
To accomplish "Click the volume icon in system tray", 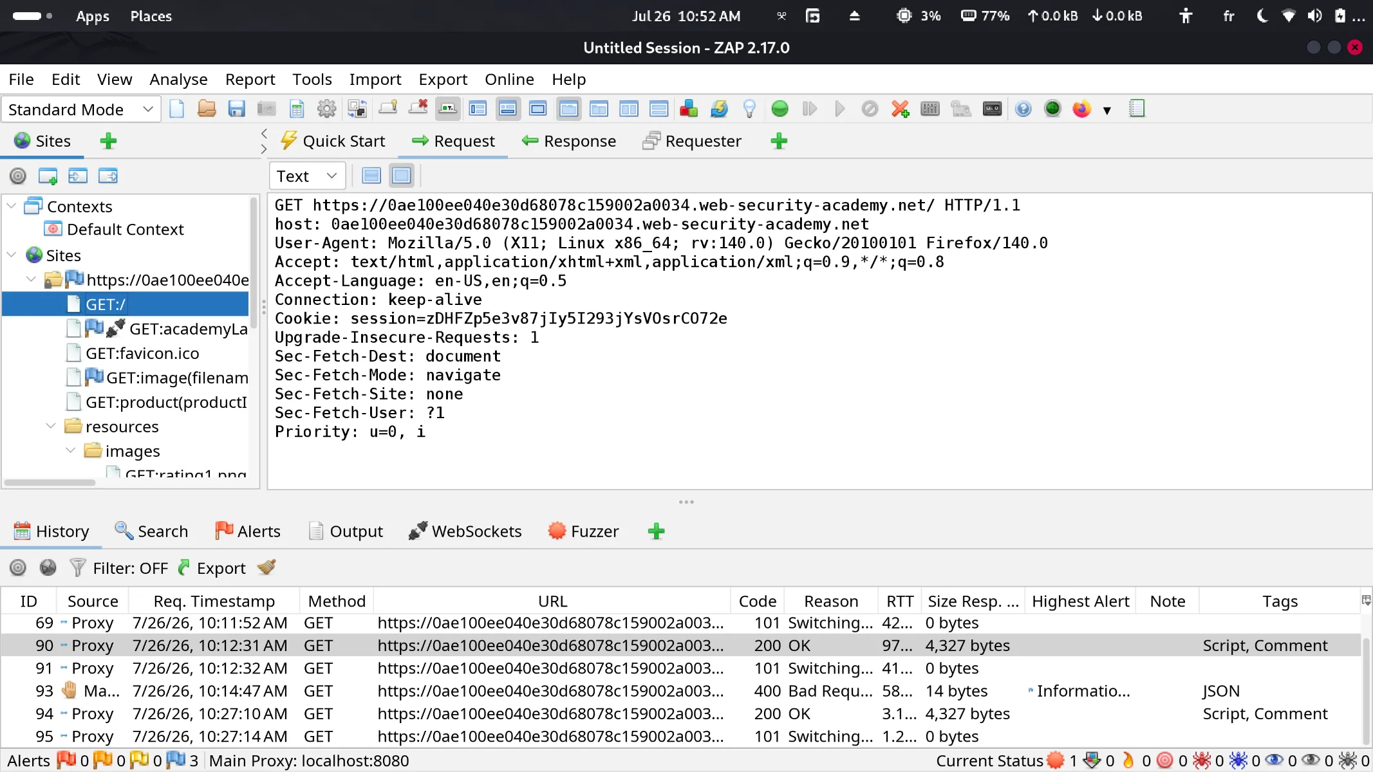I will [1314, 16].
